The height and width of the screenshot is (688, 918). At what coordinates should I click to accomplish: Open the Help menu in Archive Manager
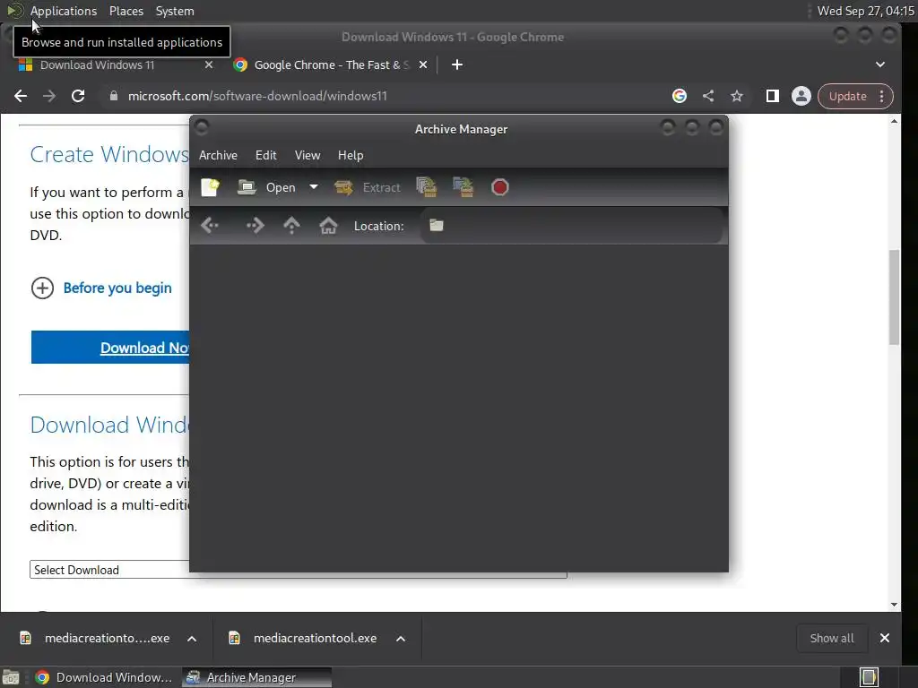tap(351, 155)
